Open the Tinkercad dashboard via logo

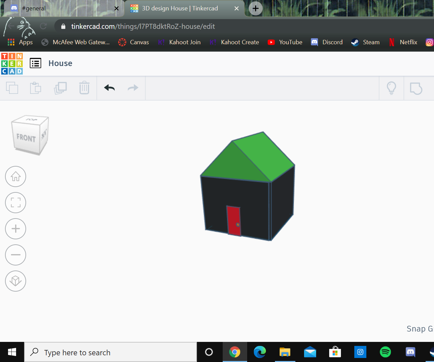(12, 63)
